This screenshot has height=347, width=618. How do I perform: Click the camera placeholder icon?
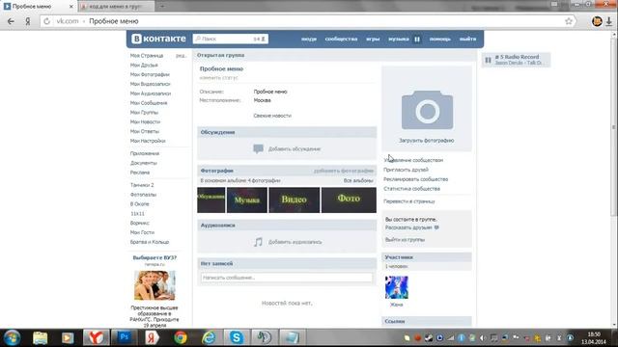[x=427, y=110]
